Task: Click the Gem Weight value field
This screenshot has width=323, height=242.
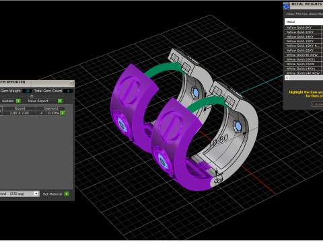Action: [x=27, y=91]
